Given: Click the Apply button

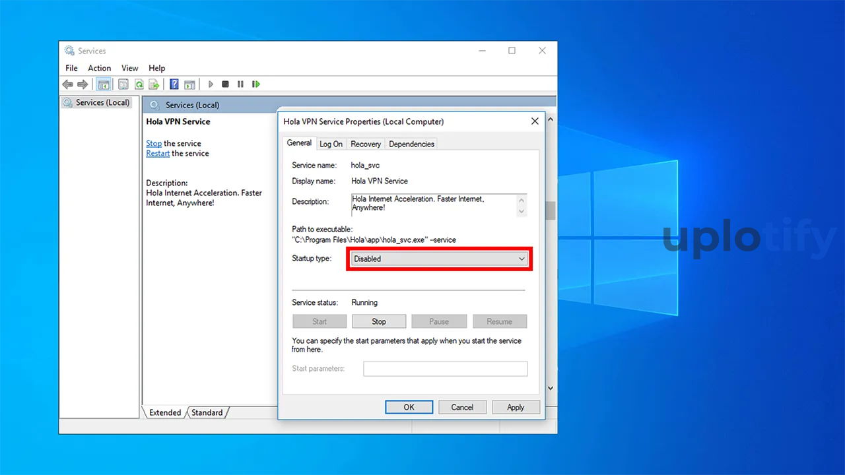Looking at the screenshot, I should pyautogui.click(x=516, y=407).
